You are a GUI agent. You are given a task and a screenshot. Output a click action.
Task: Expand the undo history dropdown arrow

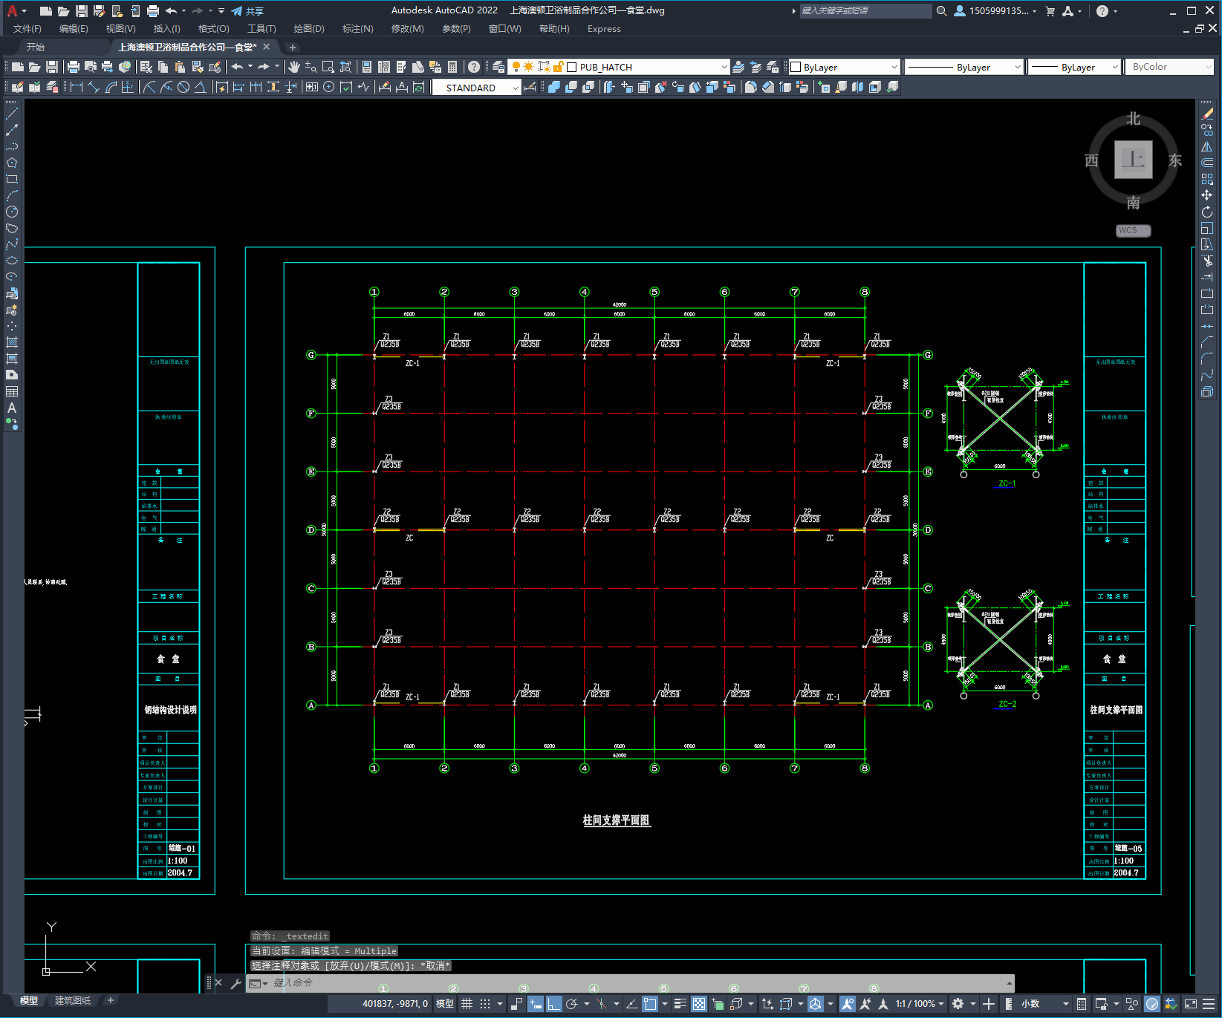click(x=250, y=67)
